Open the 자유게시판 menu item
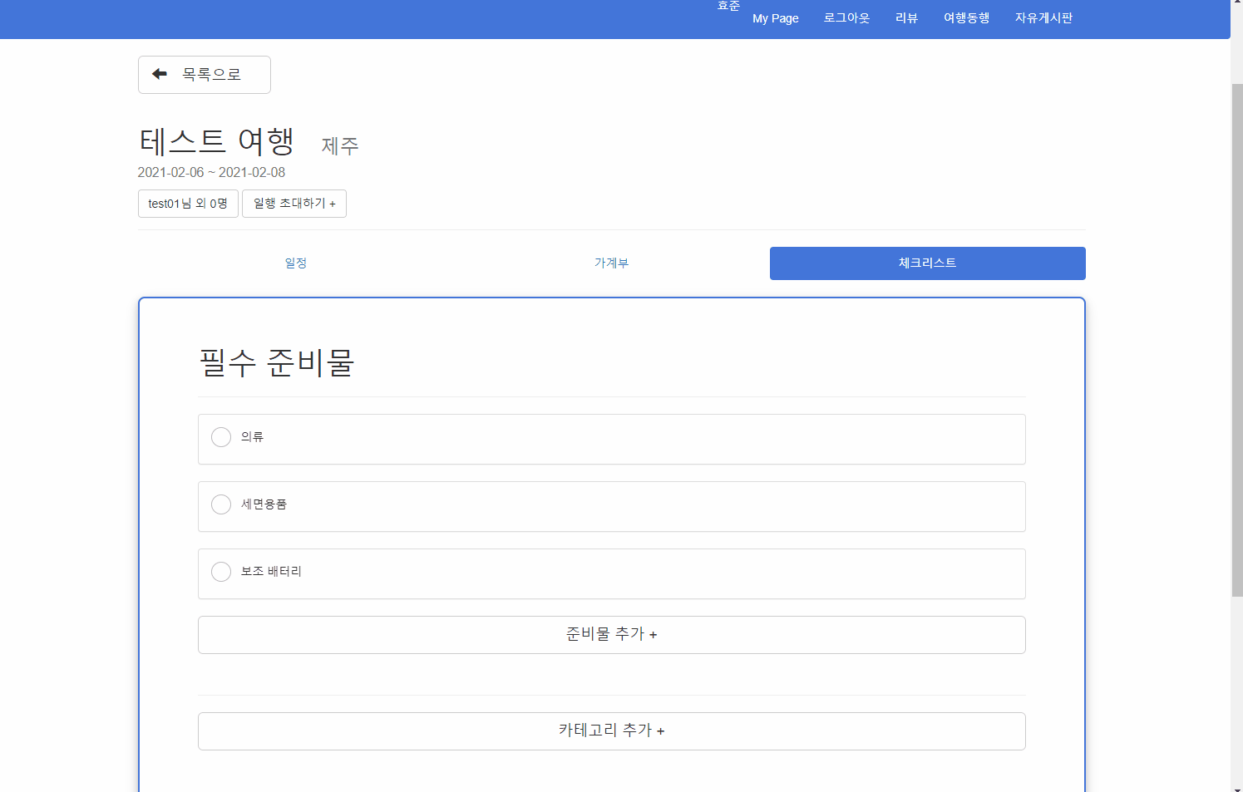The height and width of the screenshot is (792, 1243). tap(1044, 17)
